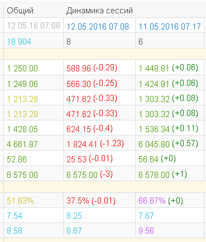Screen dimensions: 206x242
Task: Select the 1 249.06 value
Action: [x=22, y=84]
